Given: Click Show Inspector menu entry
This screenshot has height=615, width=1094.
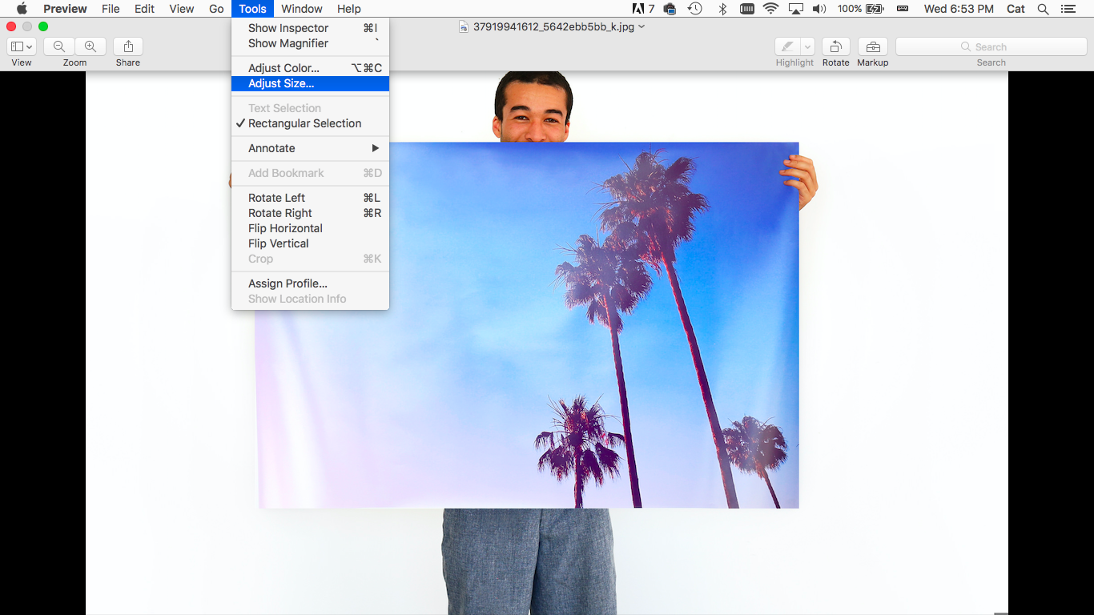Looking at the screenshot, I should pos(288,28).
